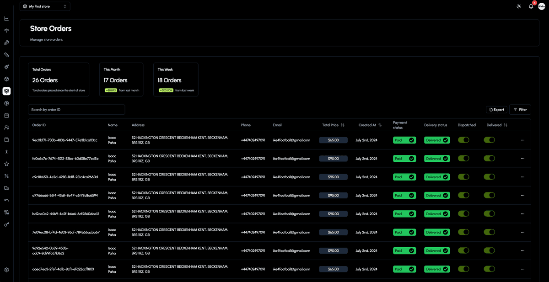Click the Export button
This screenshot has height=282, width=549.
(496, 110)
